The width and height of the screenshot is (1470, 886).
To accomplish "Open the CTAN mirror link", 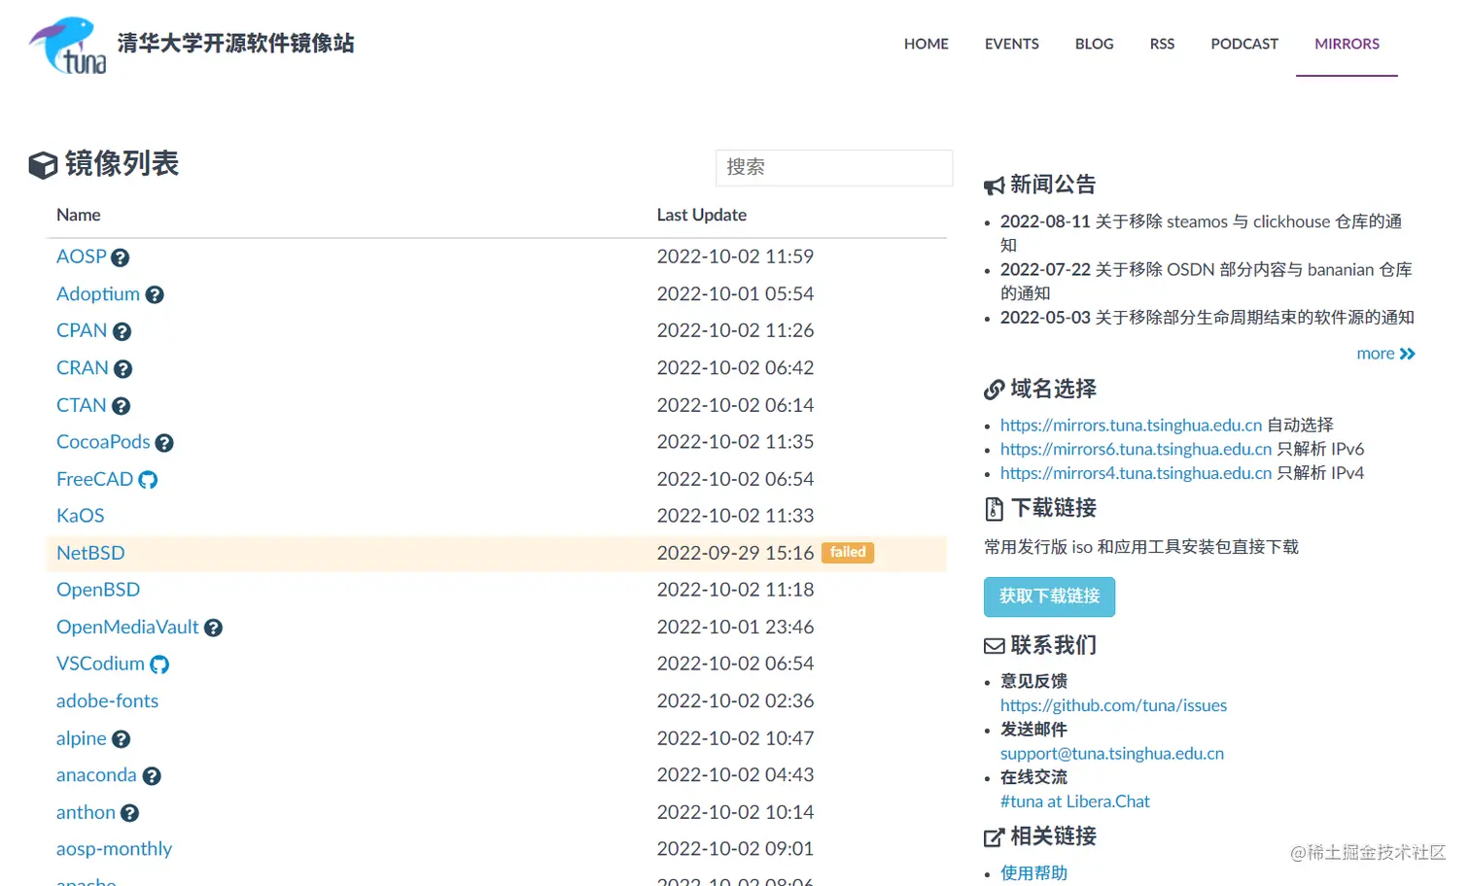I will 81,404.
